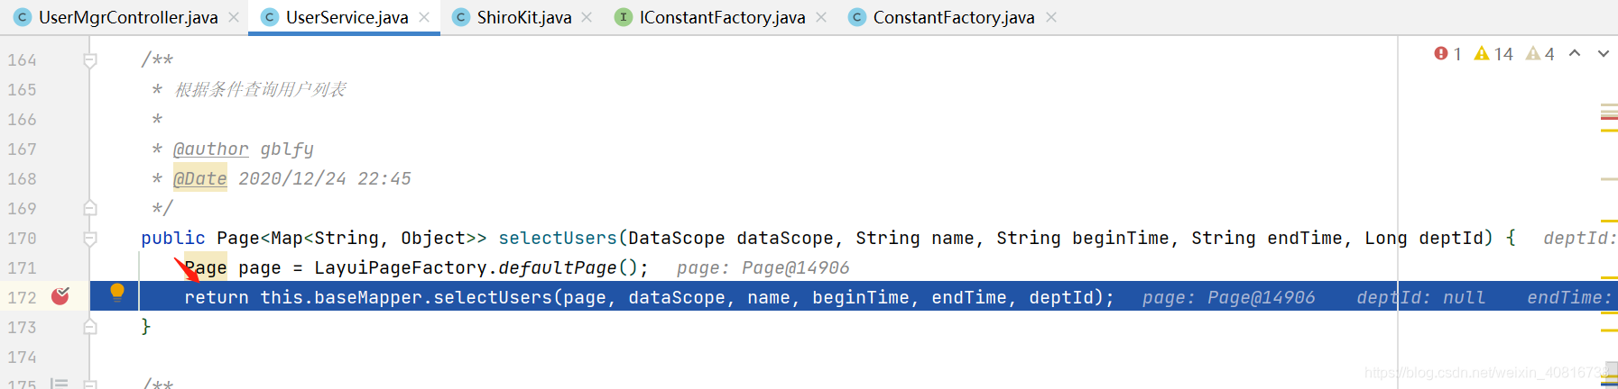Click the interface icon on IConstantFactory.java tab
The height and width of the screenshot is (389, 1618).
(x=623, y=17)
